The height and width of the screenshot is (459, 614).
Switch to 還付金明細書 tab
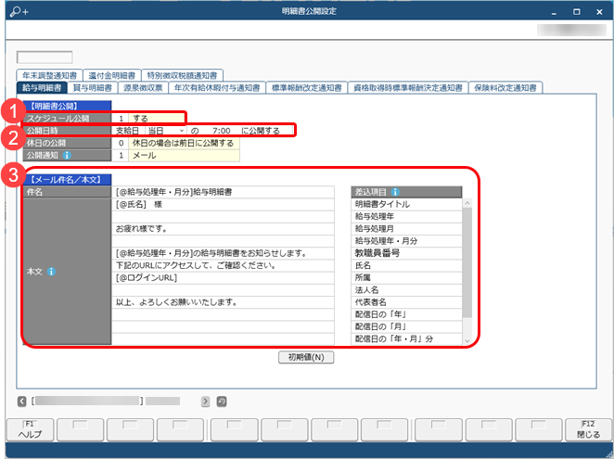coord(112,75)
